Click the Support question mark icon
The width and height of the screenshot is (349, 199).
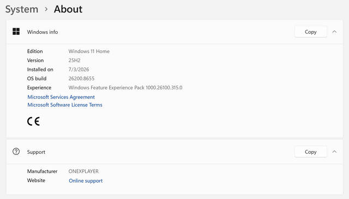(16, 152)
